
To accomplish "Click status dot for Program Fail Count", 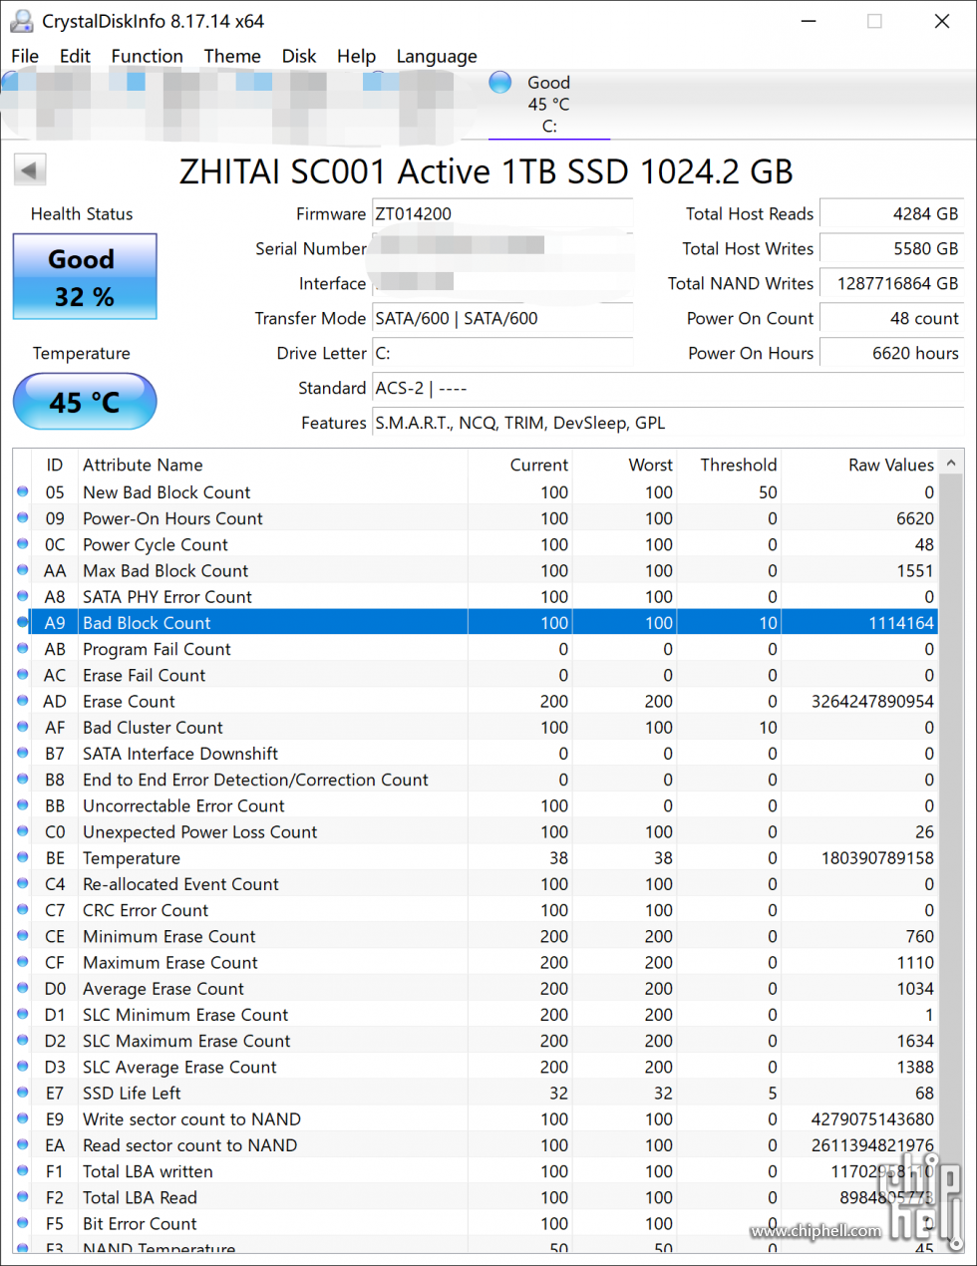I will coord(23,648).
